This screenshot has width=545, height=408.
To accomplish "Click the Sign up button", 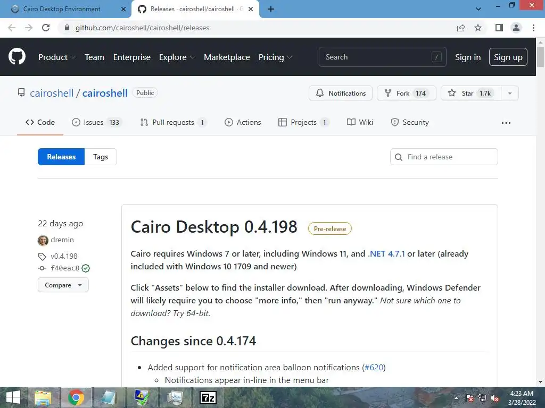I will [508, 57].
